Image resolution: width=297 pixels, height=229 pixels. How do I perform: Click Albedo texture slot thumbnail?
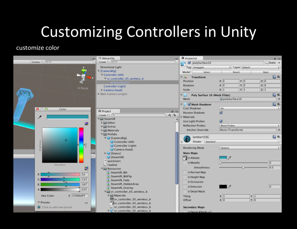(x=185, y=158)
